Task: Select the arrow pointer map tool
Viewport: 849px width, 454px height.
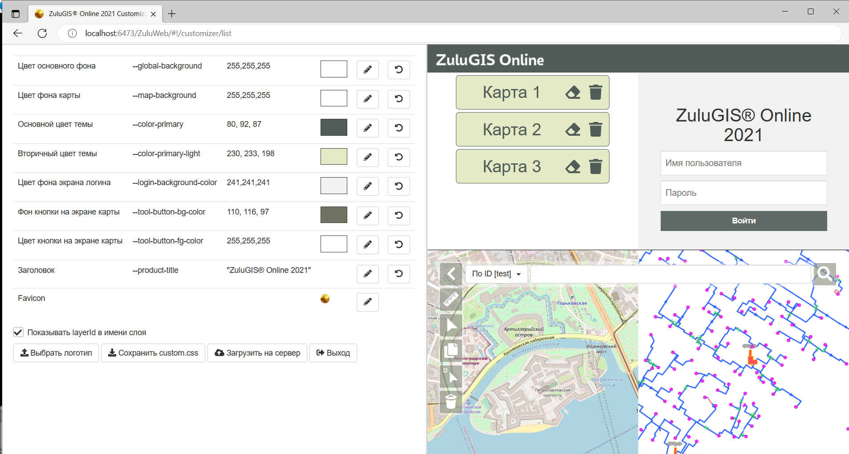Action: [451, 325]
